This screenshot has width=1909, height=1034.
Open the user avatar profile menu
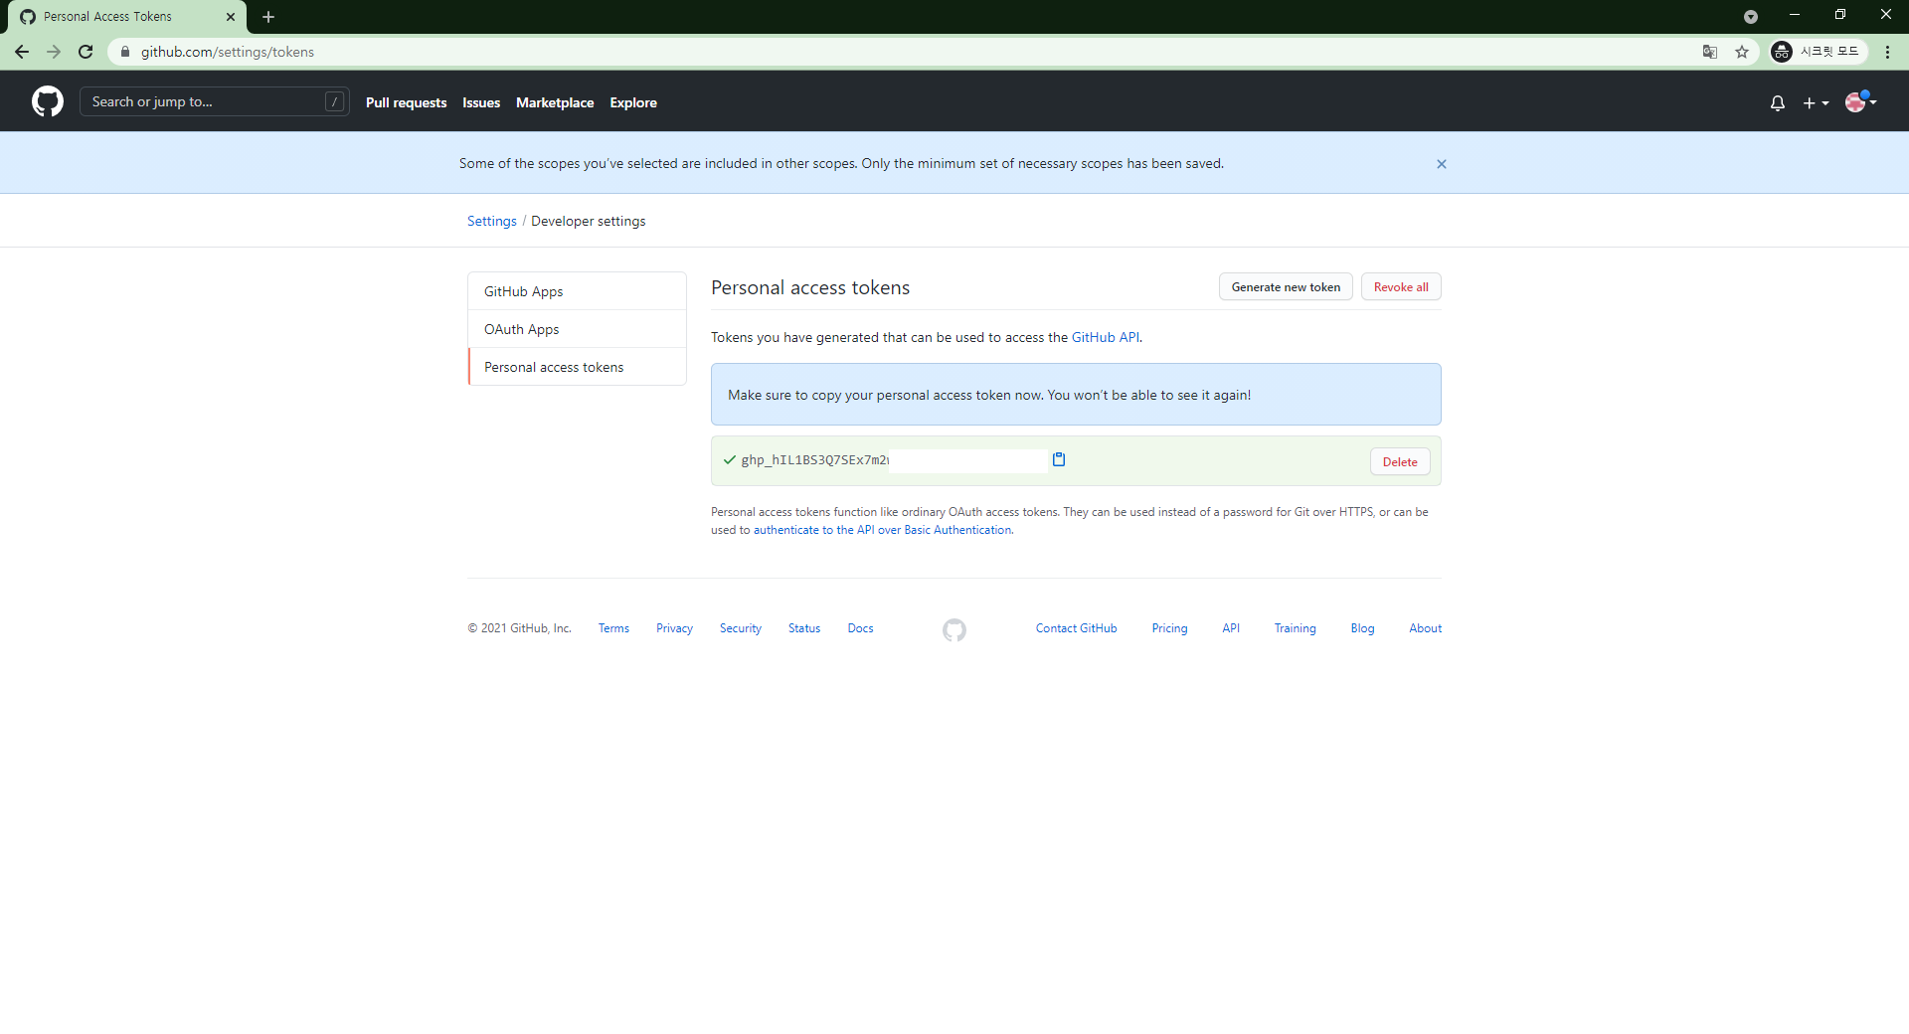(x=1860, y=101)
